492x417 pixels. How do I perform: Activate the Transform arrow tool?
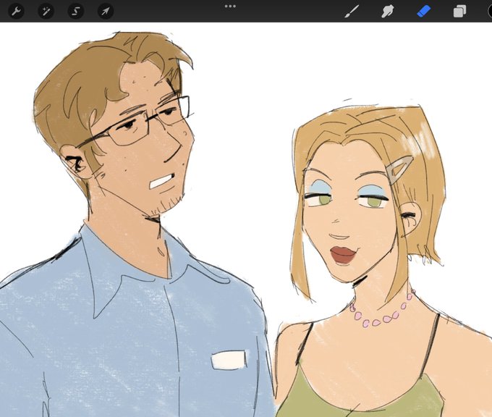(106, 12)
